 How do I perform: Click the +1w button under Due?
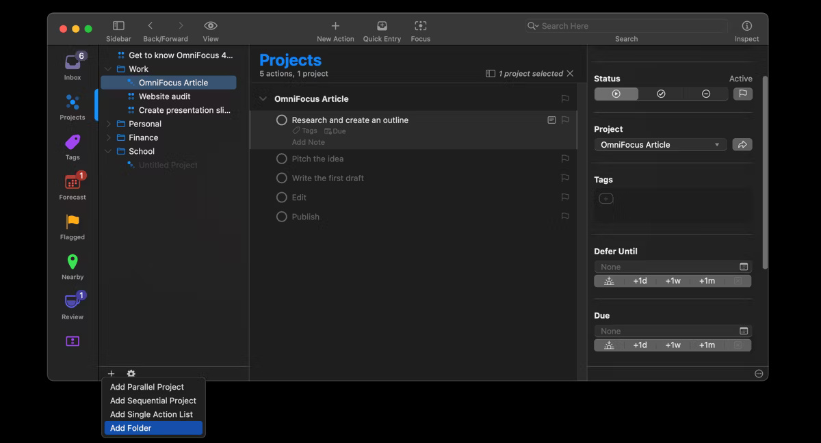[x=673, y=345]
